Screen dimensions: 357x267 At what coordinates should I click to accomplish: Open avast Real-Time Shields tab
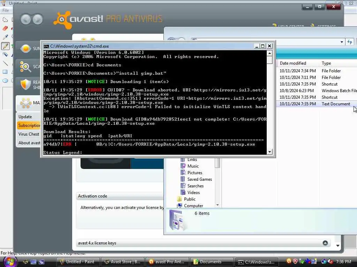coord(28,84)
